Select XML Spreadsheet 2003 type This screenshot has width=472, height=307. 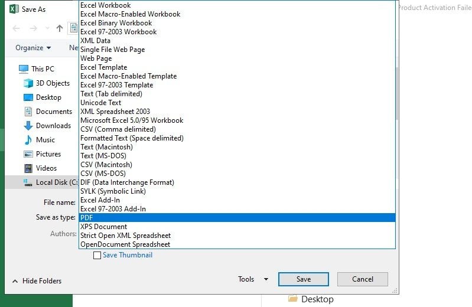pos(237,112)
